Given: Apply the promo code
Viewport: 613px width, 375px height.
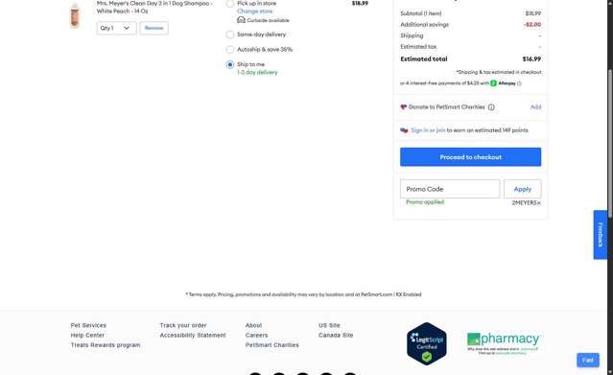Looking at the screenshot, I should coord(522,189).
